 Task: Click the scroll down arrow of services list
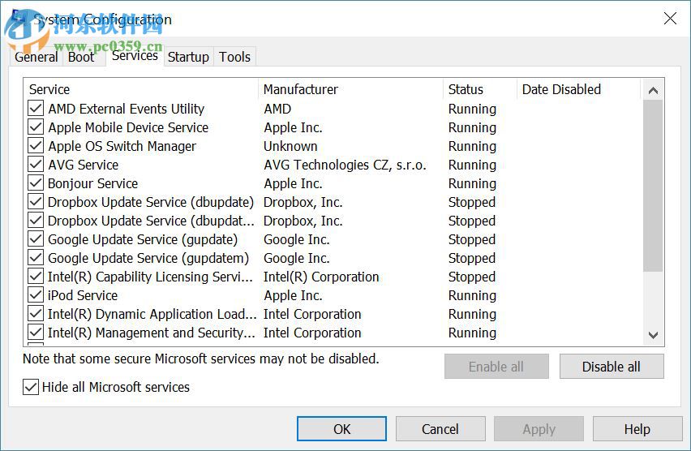click(x=653, y=335)
